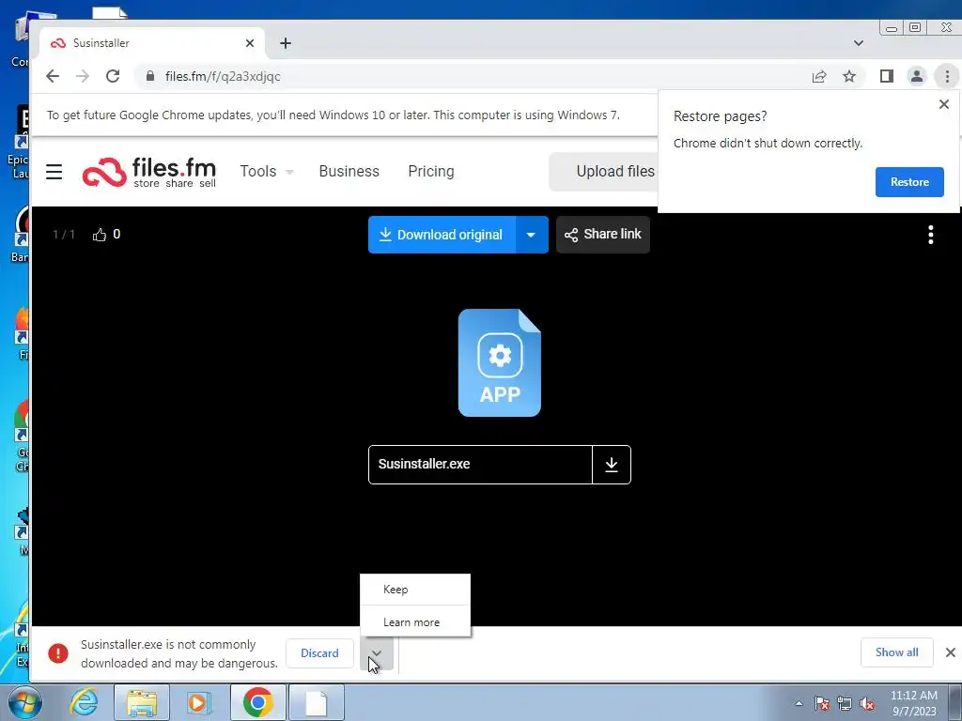
Task: Open the tab search chevron in title bar
Action: click(x=859, y=43)
